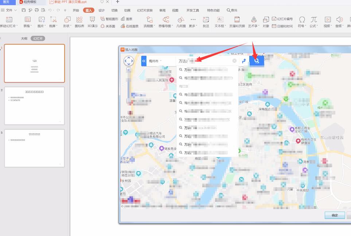Open the 梅州市 city selector dropdown

155,61
